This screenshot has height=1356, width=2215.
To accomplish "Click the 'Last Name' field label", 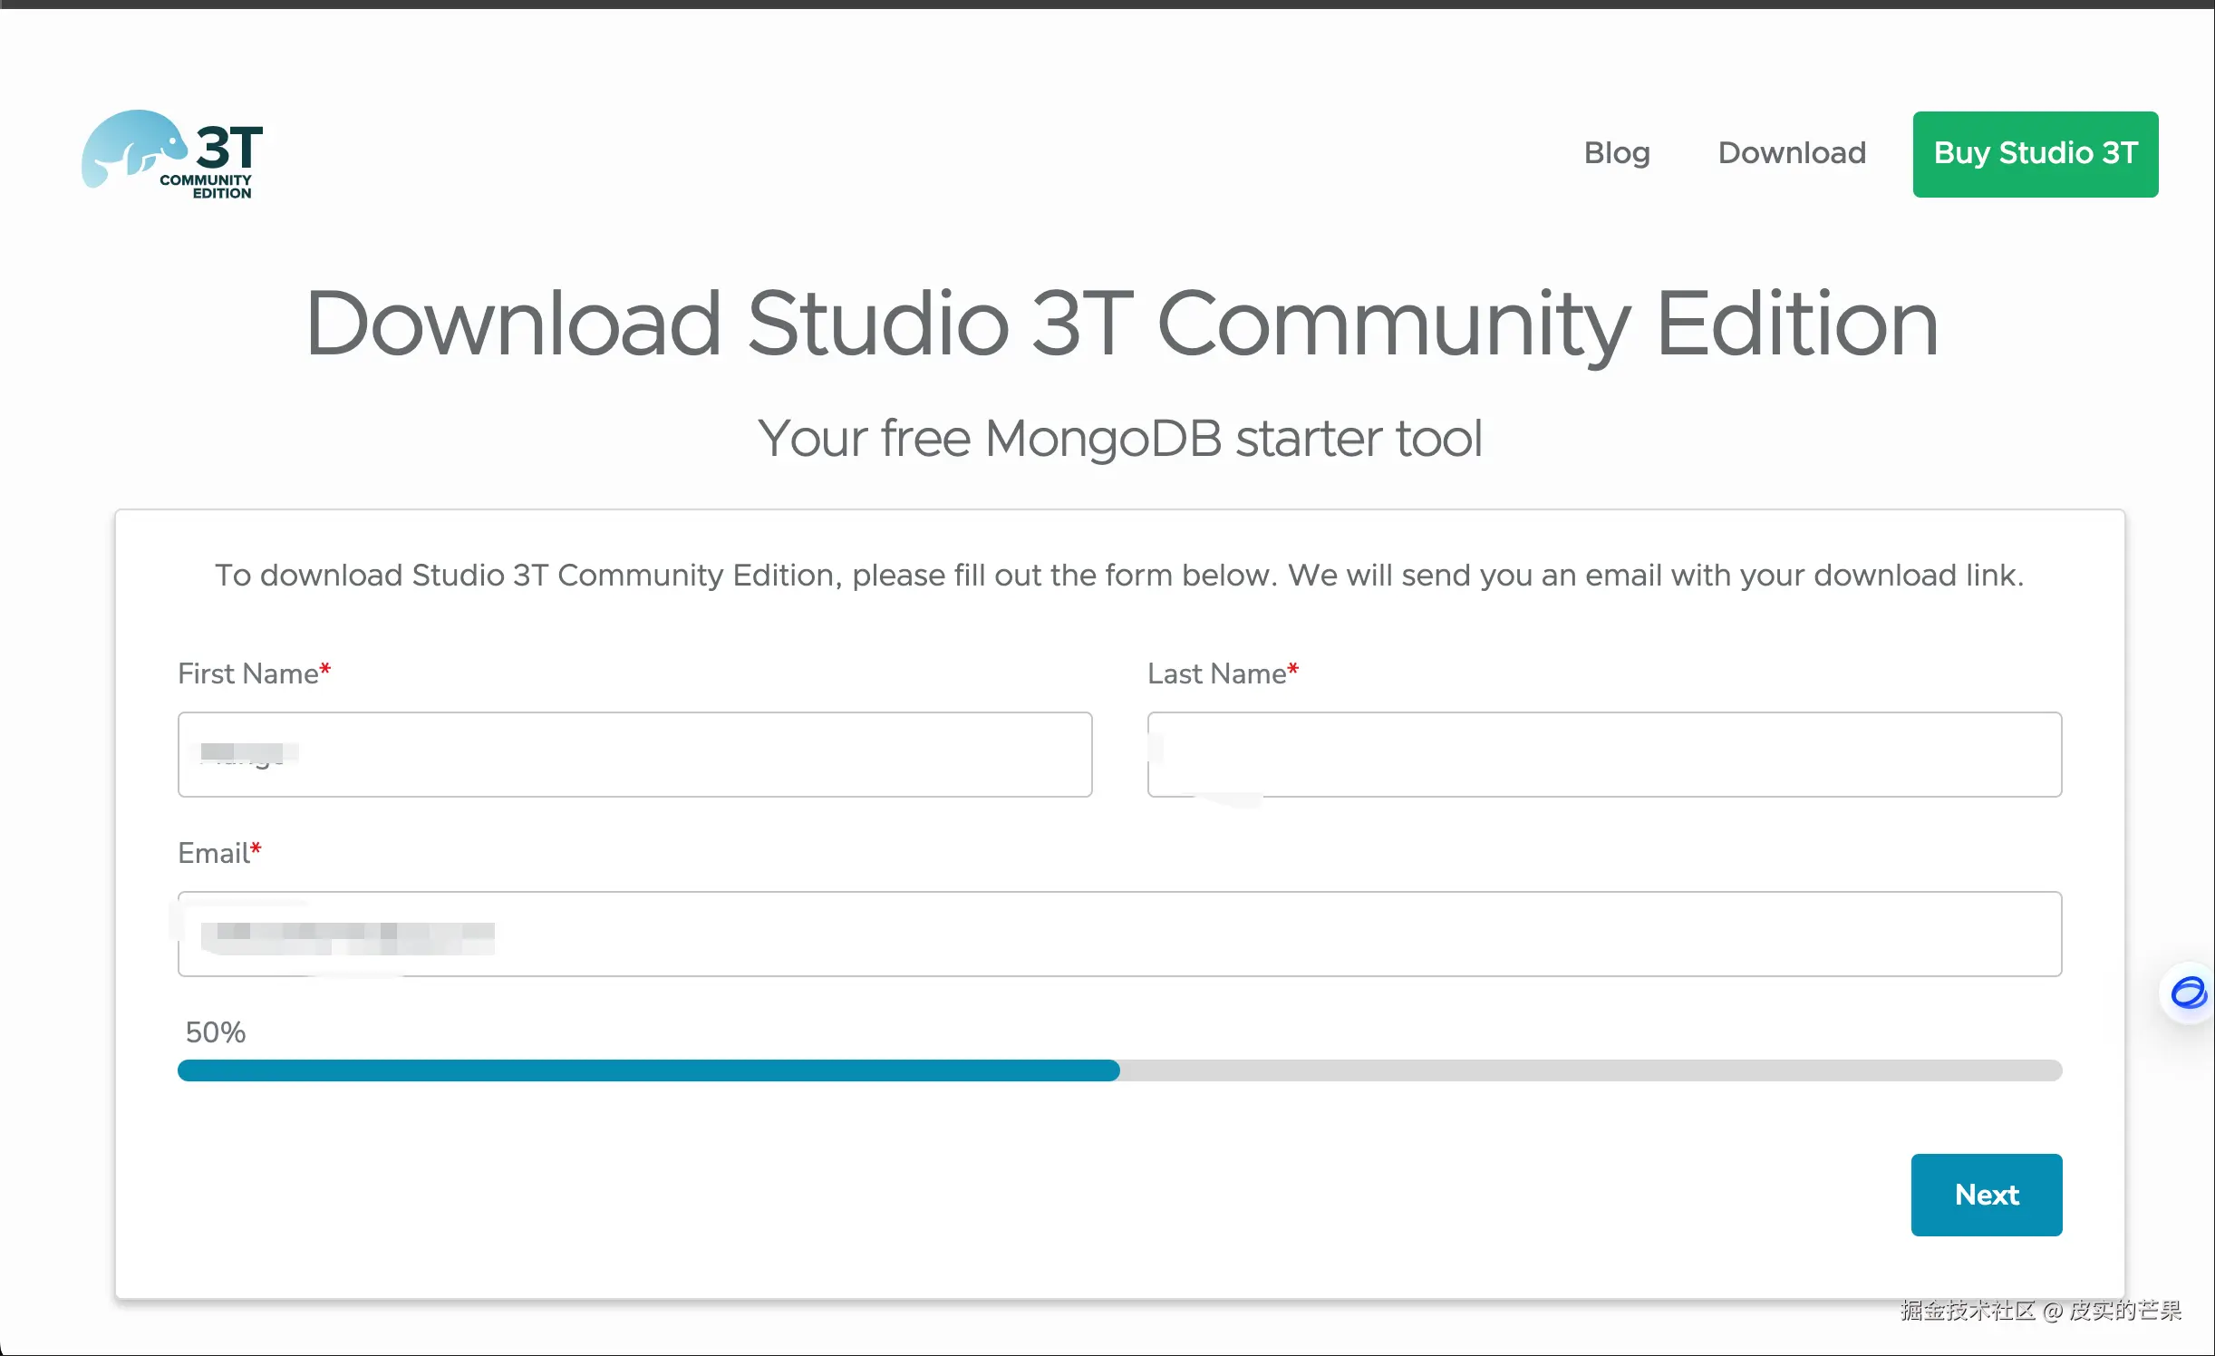I will tap(1224, 673).
